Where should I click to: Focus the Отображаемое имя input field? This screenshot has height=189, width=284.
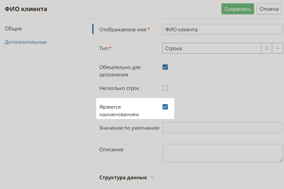click(222, 30)
